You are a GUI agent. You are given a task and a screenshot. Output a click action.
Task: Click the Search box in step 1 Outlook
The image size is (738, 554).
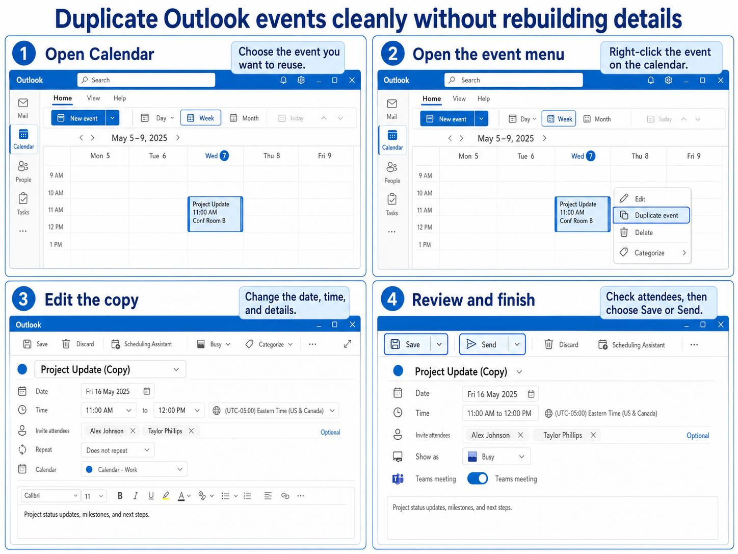pyautogui.click(x=146, y=80)
